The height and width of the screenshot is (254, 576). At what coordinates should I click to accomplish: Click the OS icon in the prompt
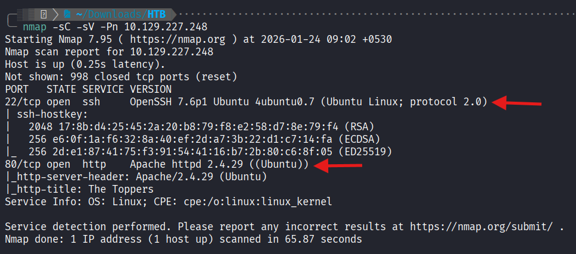[x=43, y=13]
